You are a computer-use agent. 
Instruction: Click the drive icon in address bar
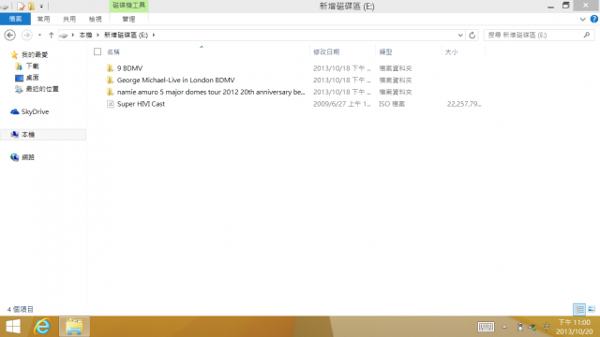tap(64, 36)
